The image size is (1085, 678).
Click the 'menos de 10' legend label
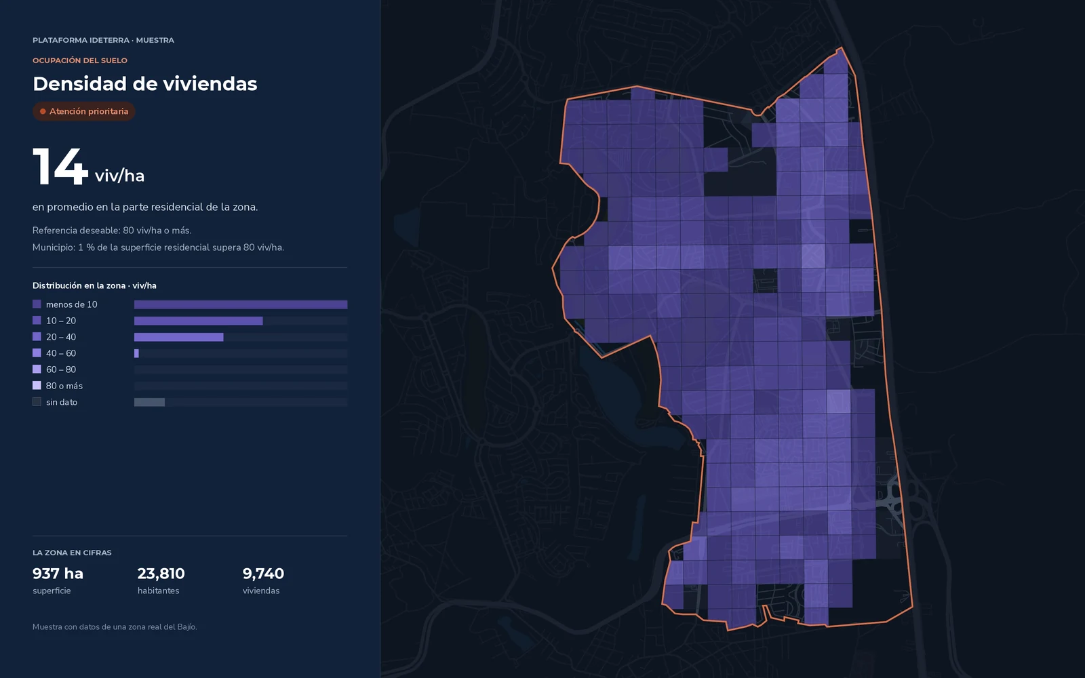click(72, 304)
